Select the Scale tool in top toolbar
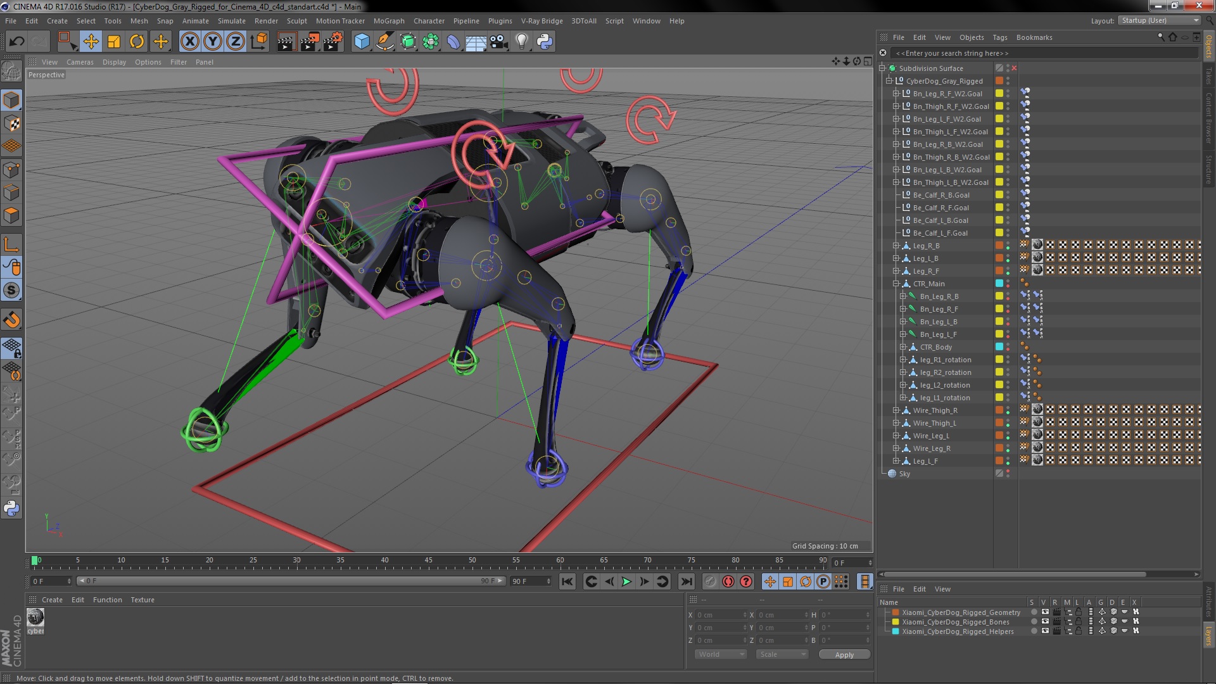The image size is (1216, 684). tap(114, 42)
